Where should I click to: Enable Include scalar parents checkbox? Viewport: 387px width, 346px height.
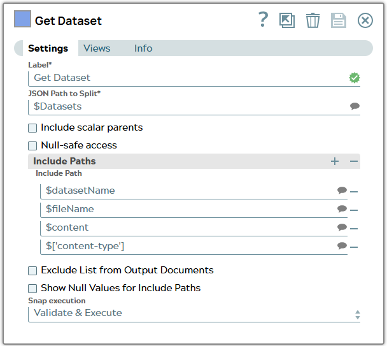(32, 128)
